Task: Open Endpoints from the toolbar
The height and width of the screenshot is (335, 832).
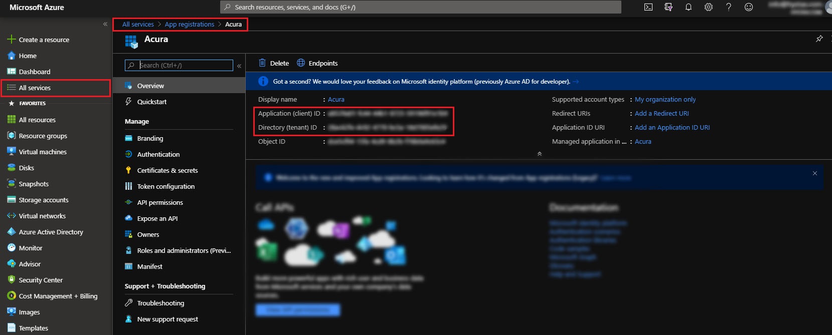Action: [317, 63]
